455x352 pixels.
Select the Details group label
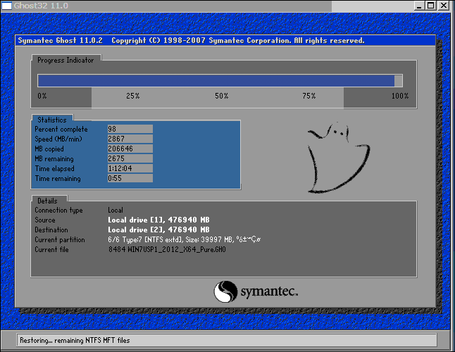coord(47,201)
